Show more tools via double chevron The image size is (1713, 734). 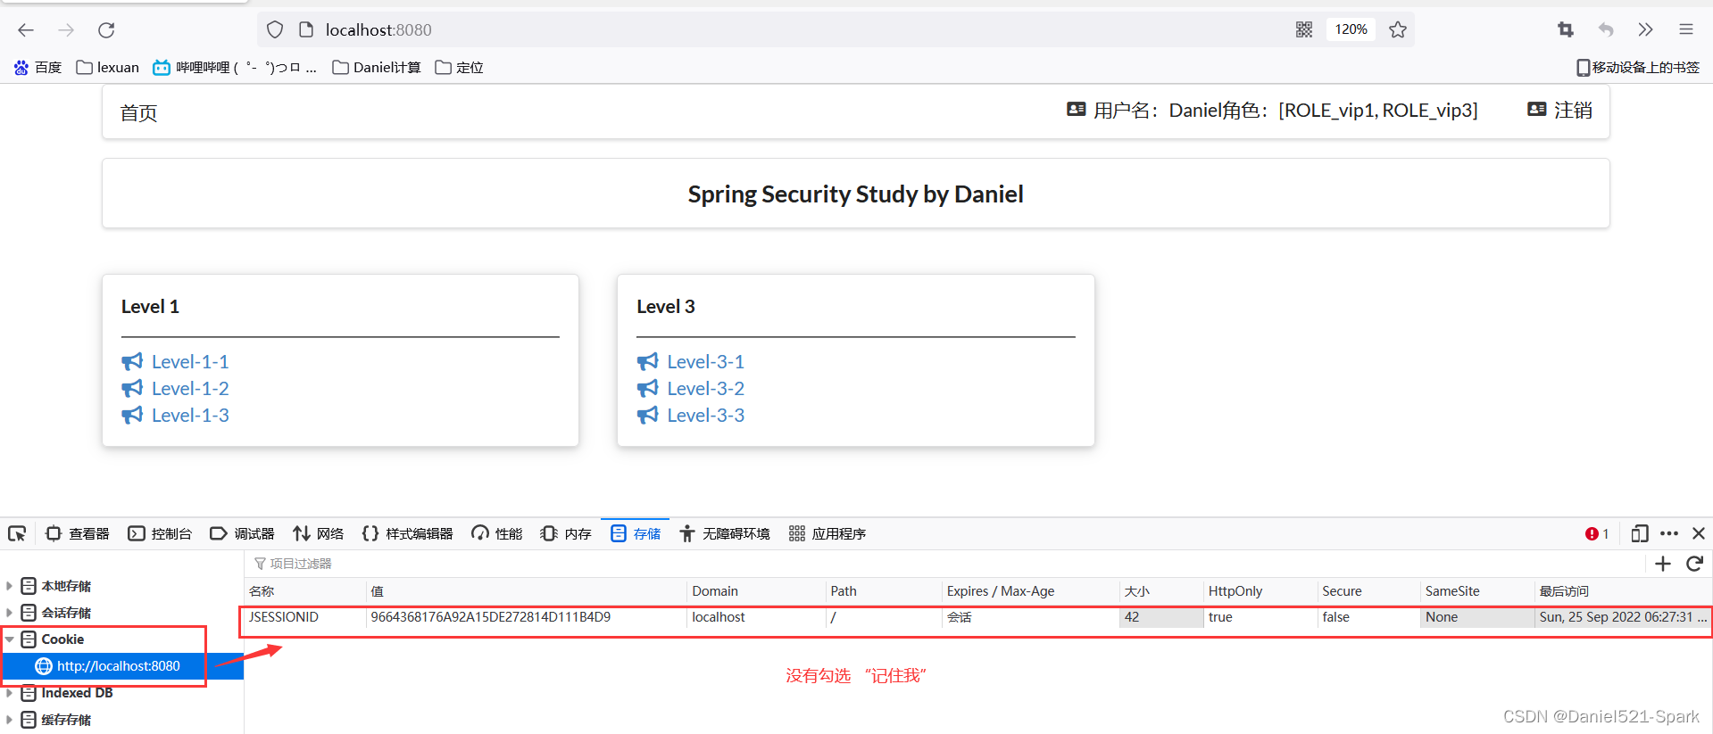(1645, 29)
